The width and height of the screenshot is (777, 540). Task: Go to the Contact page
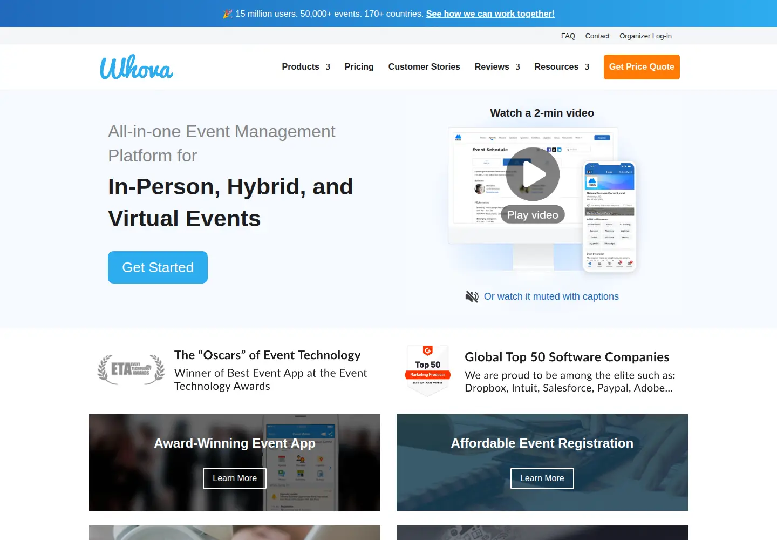pos(597,36)
